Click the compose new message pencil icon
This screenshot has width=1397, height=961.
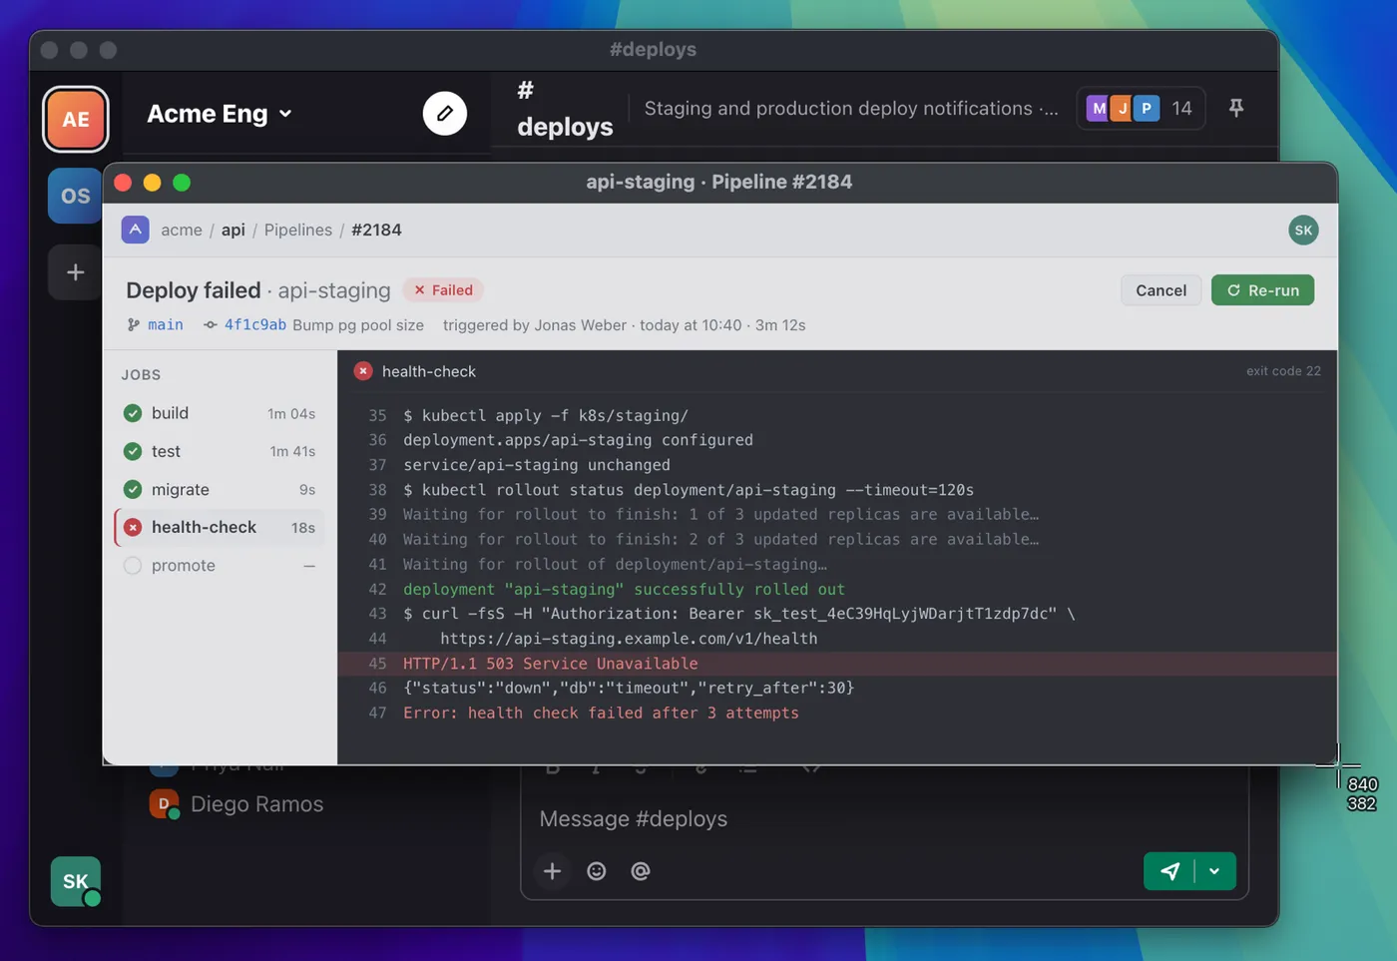click(x=444, y=114)
